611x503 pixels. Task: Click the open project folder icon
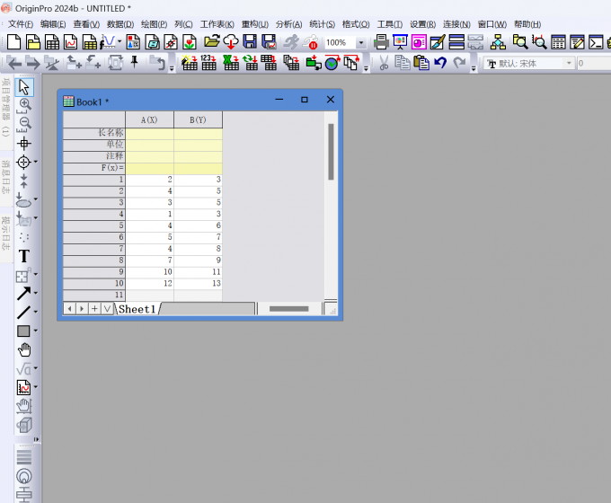coord(211,42)
